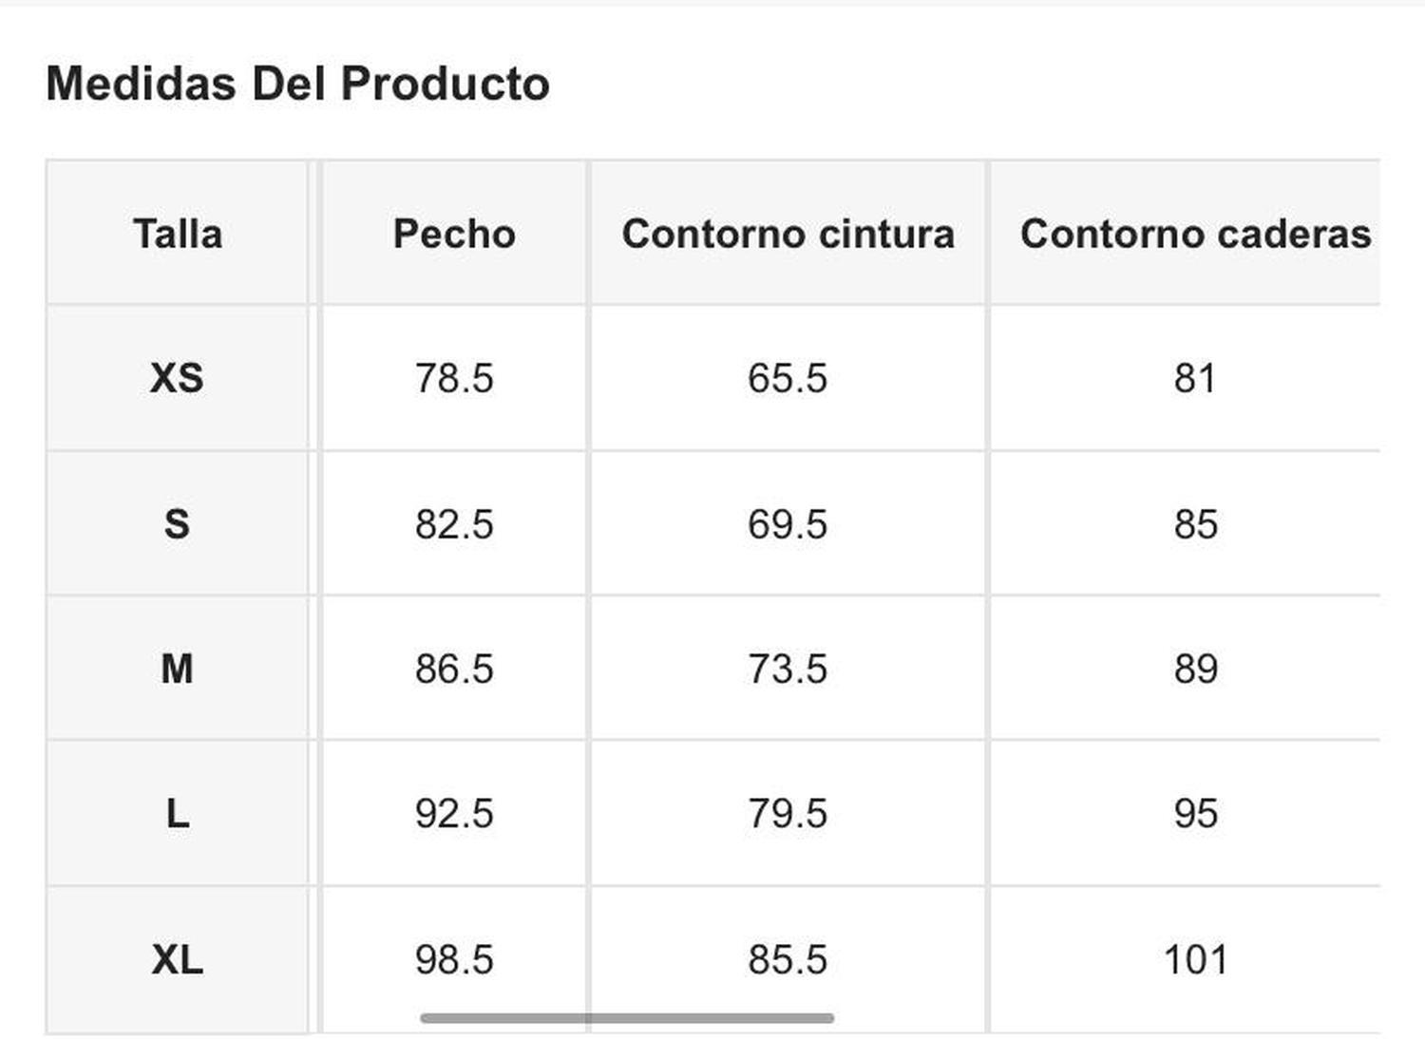The width and height of the screenshot is (1425, 1039).
Task: Select the 'Pecho' column header
Action: click(x=454, y=235)
